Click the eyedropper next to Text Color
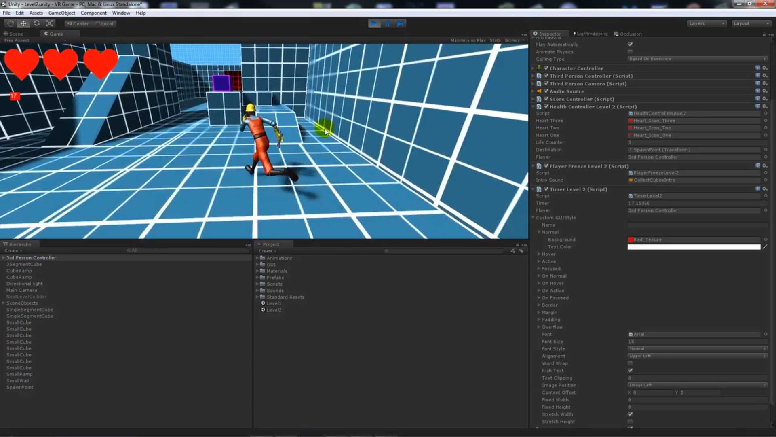 coord(765,247)
